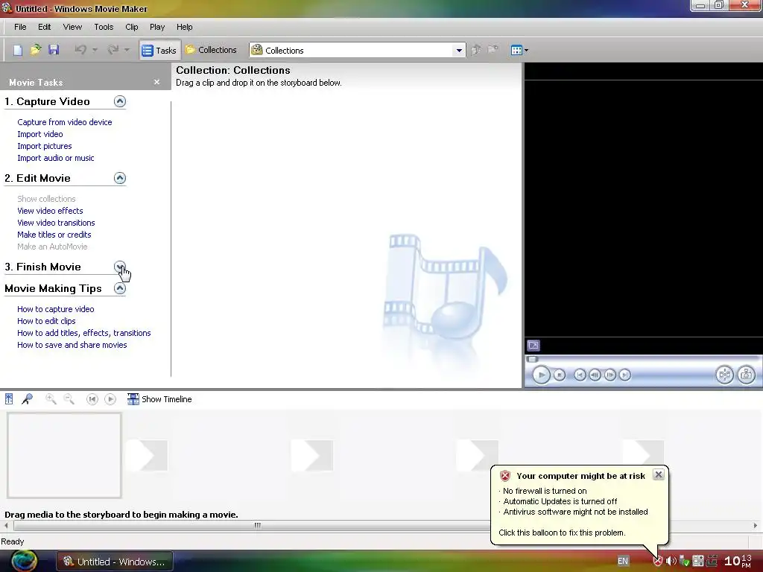Viewport: 763px width, 572px height.
Task: Click Capture from video device link
Action: click(x=65, y=122)
